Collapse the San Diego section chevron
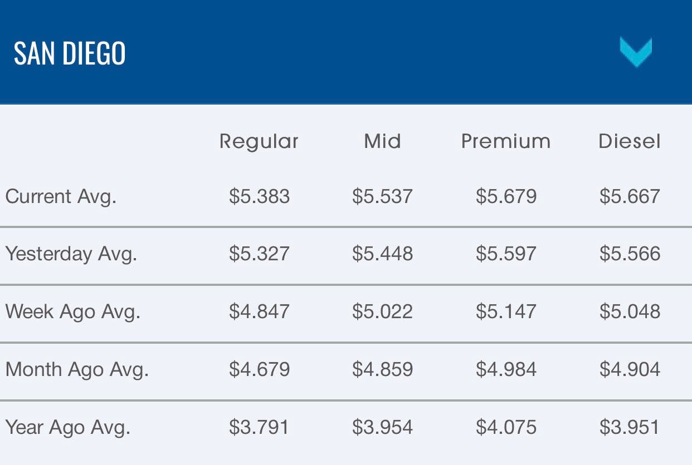Image resolution: width=692 pixels, height=465 pixels. point(636,52)
